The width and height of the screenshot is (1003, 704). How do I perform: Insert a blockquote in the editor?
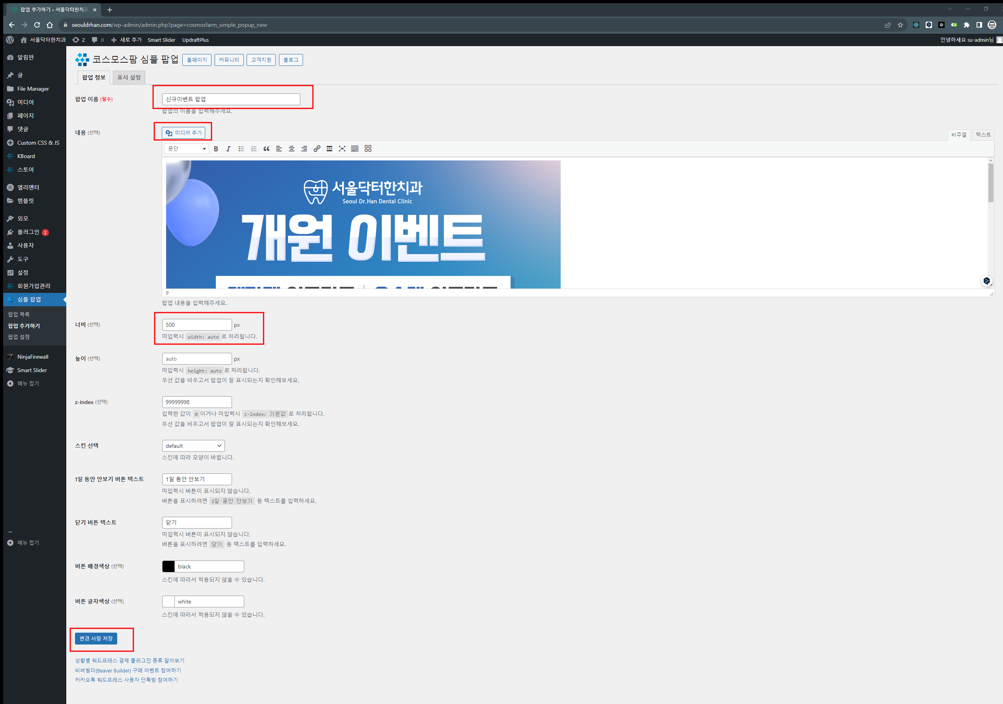click(266, 149)
